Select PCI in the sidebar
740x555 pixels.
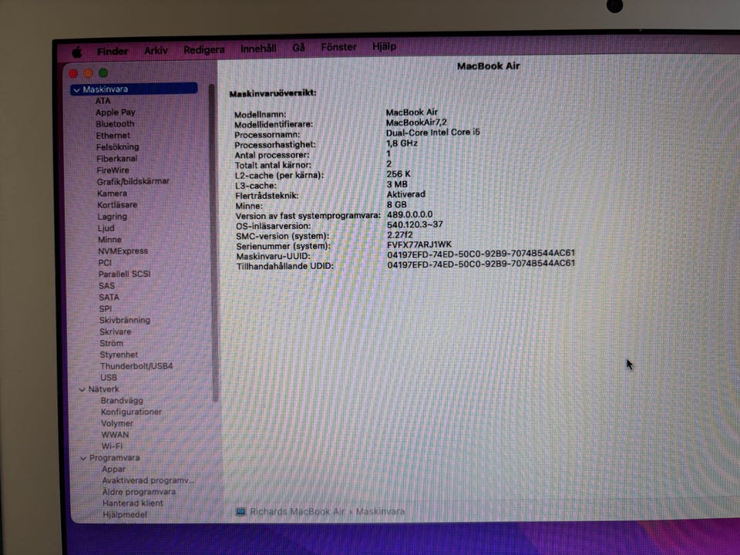coord(105,262)
